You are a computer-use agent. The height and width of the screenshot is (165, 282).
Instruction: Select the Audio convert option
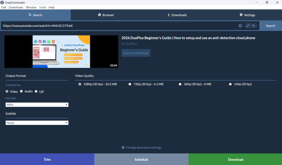22,91
